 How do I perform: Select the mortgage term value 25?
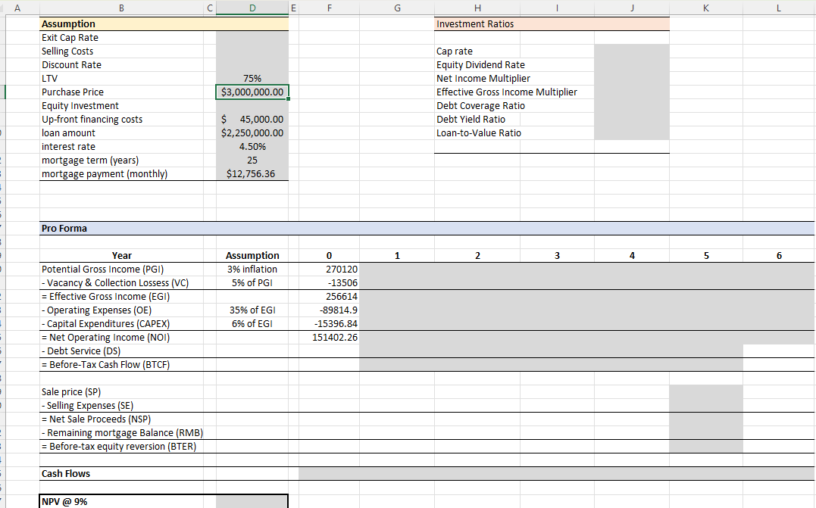[252, 161]
